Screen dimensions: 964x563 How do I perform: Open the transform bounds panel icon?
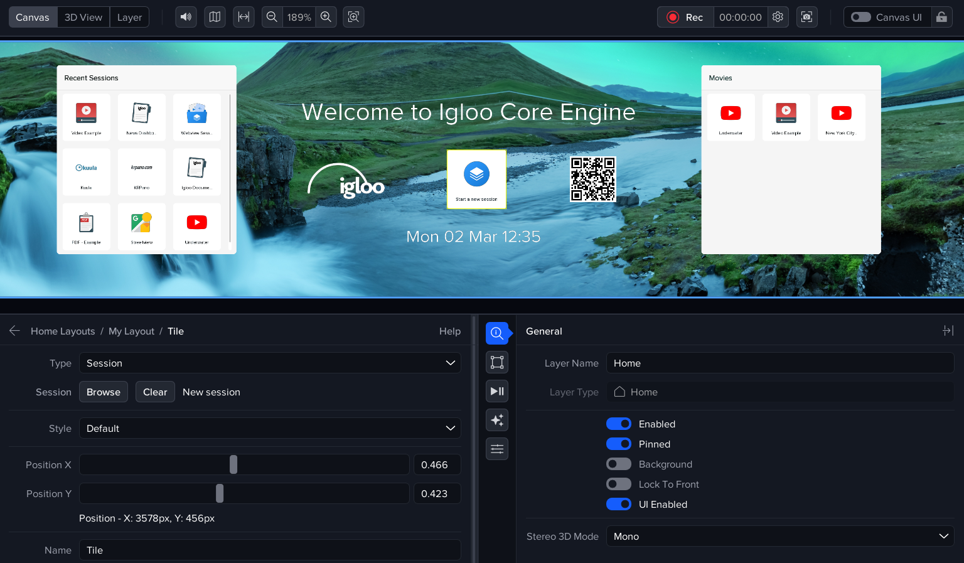(x=496, y=362)
